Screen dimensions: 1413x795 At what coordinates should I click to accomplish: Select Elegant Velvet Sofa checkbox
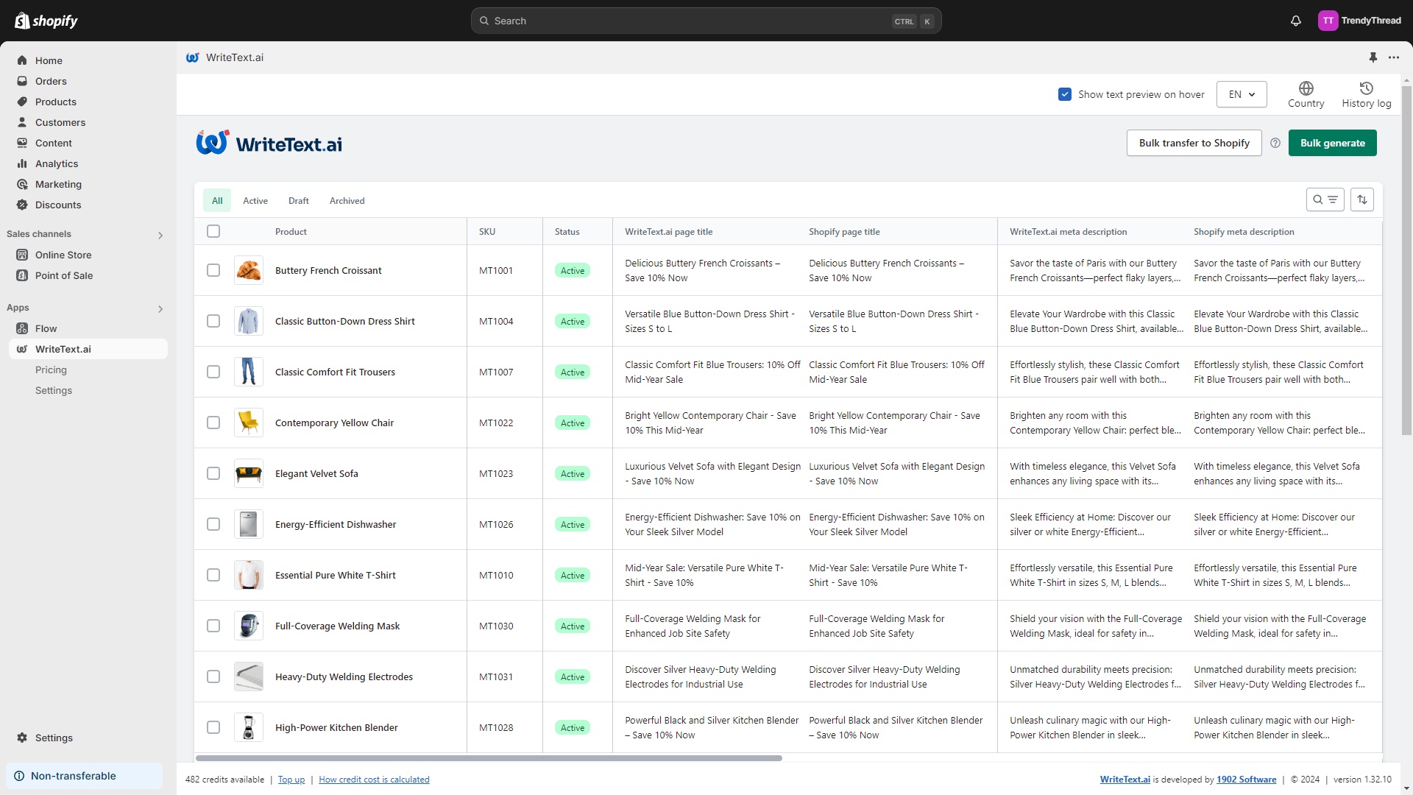[x=213, y=473]
